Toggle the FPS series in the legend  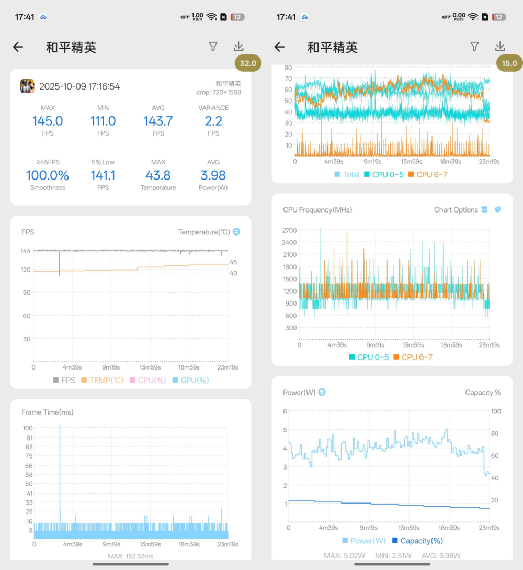point(64,381)
